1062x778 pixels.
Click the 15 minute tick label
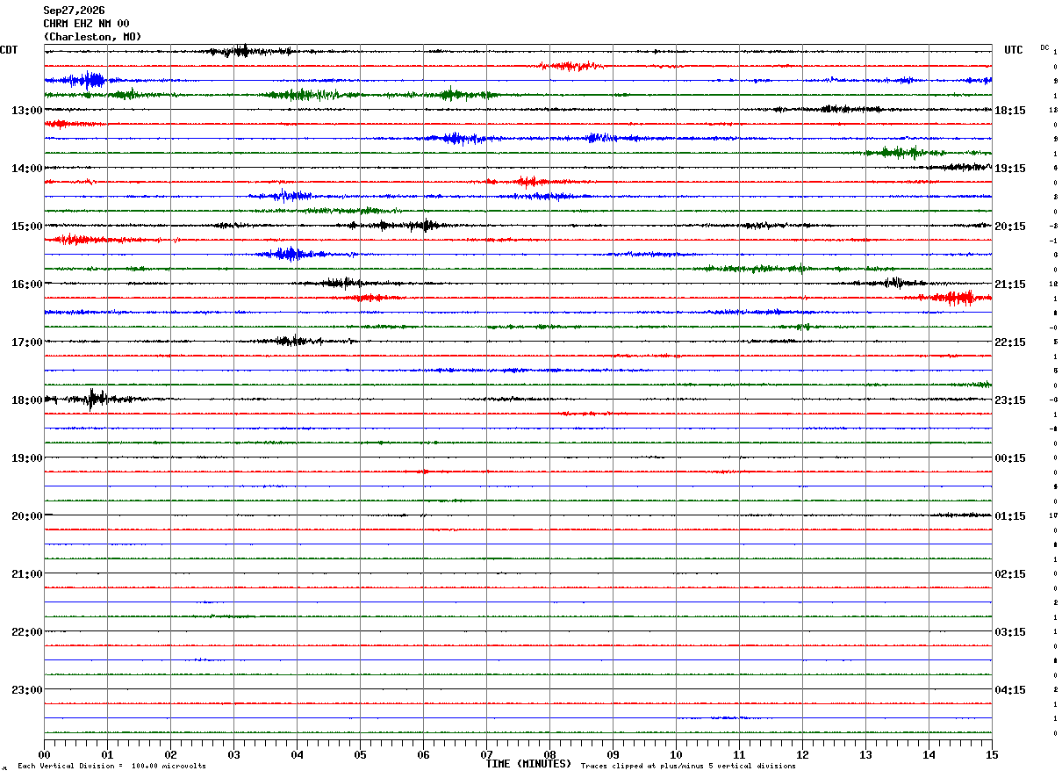[992, 755]
